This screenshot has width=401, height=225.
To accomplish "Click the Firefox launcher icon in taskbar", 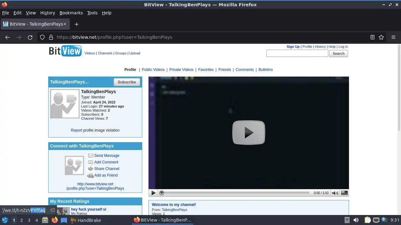I will [55, 220].
